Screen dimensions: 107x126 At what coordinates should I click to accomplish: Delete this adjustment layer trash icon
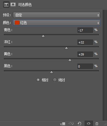point(97,123)
